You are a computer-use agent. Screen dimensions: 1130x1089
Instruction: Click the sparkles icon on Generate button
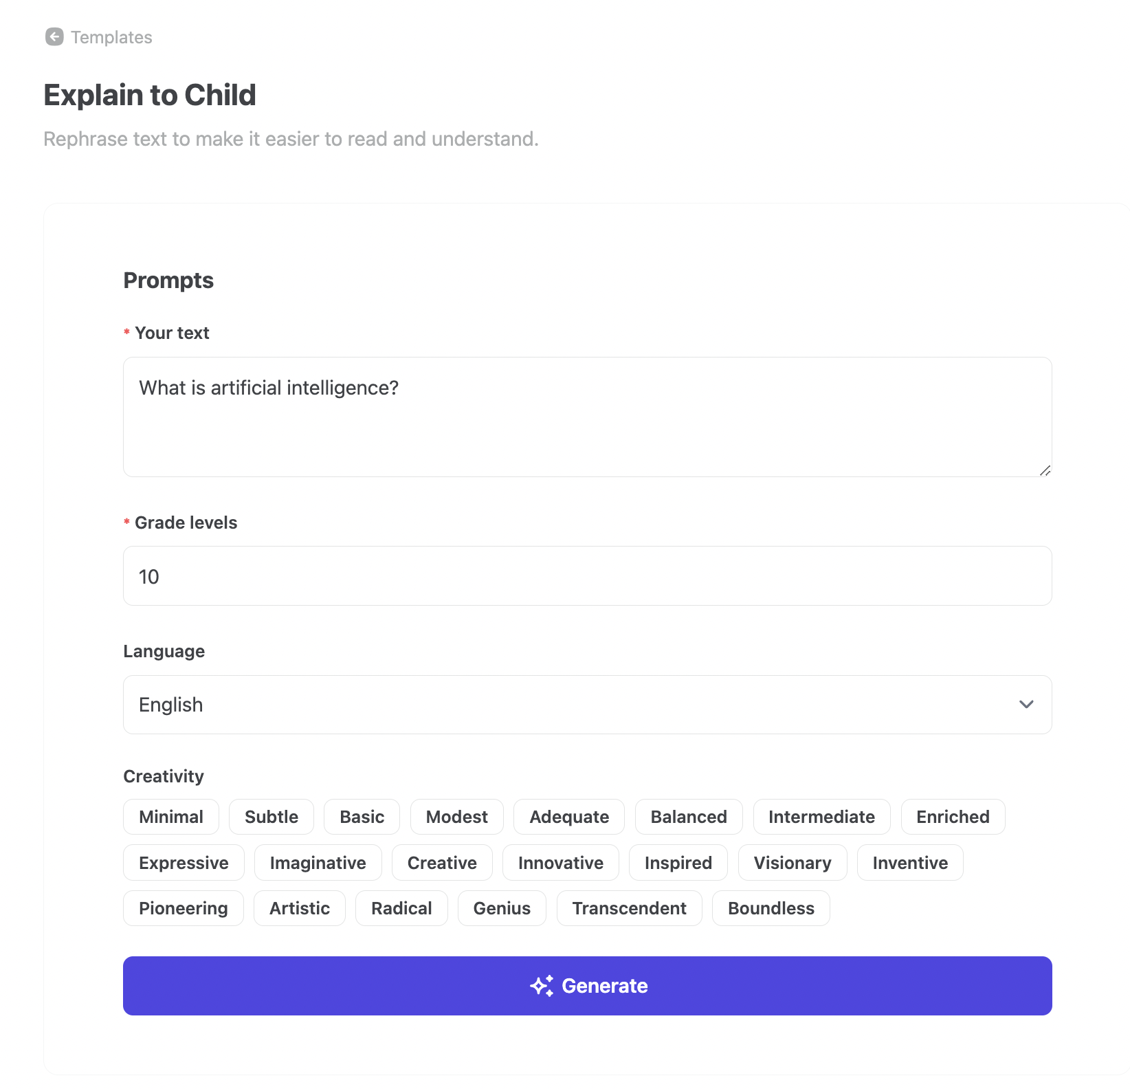coord(542,985)
